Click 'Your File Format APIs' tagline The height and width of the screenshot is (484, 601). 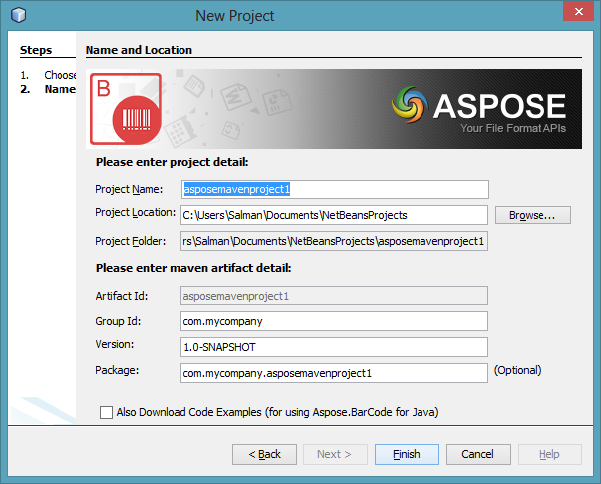pyautogui.click(x=513, y=128)
